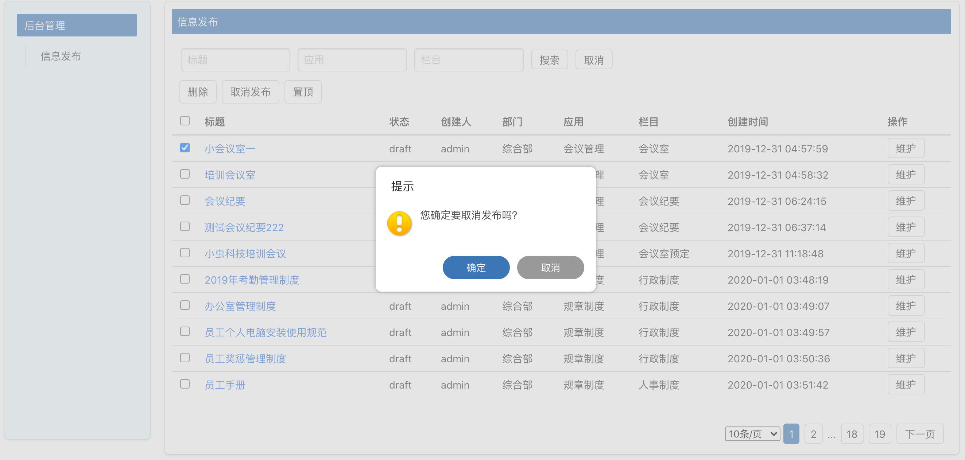The image size is (965, 460).
Task: Open the 后台管理 sidebar menu header
Action: [x=77, y=25]
